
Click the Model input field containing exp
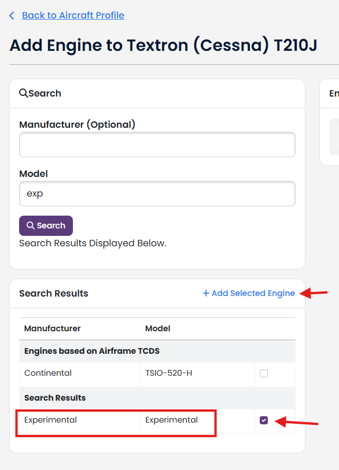[x=157, y=194]
